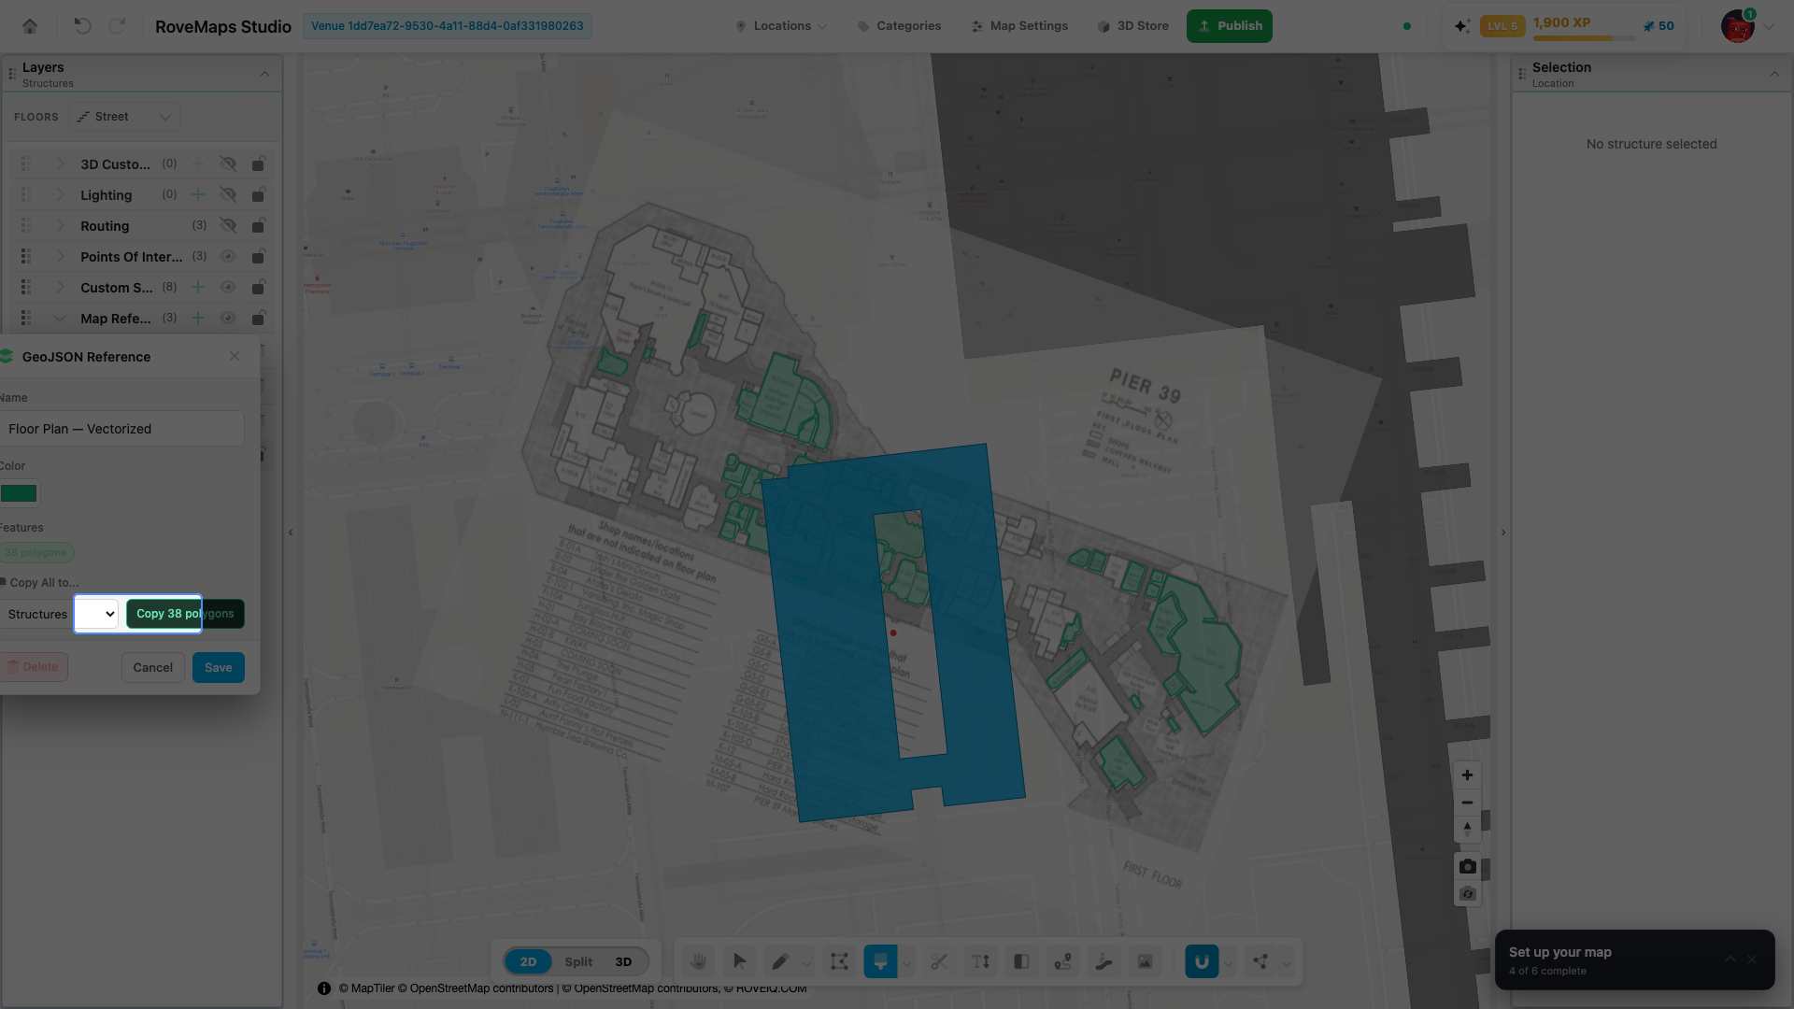
Task: Select the route path pin tool
Action: (1062, 961)
